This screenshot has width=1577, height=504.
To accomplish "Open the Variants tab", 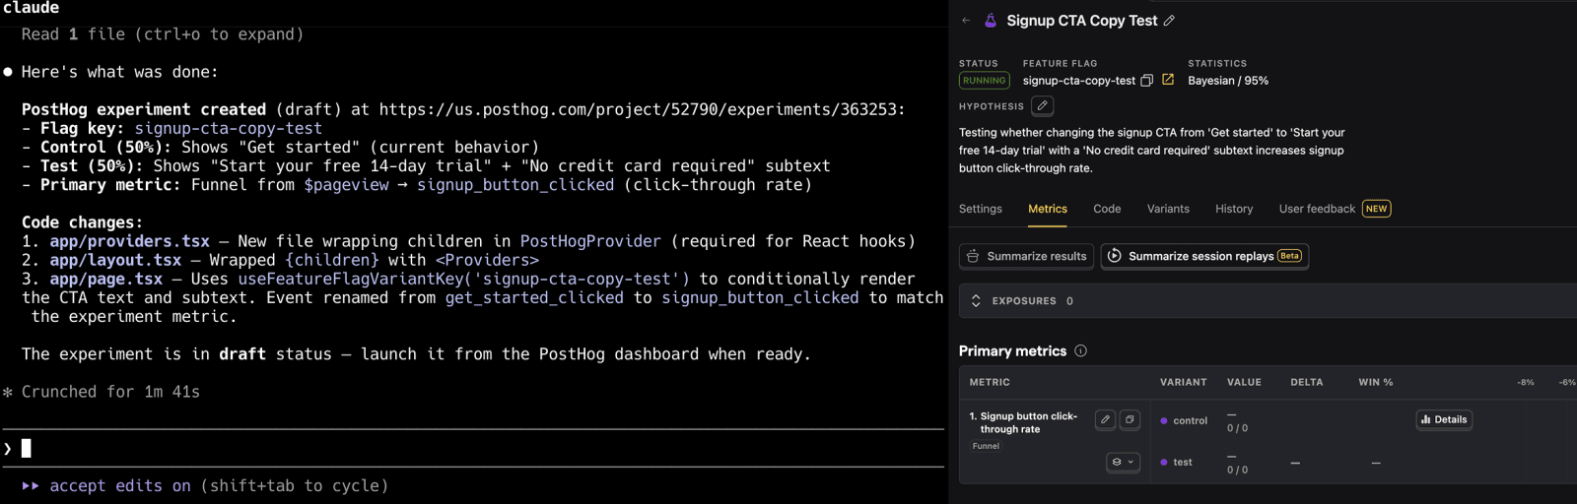I will click(x=1168, y=209).
